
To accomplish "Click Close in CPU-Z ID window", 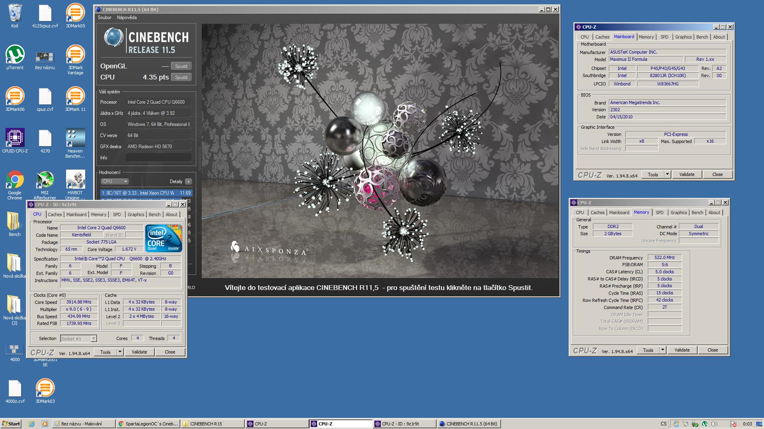I will (x=170, y=352).
